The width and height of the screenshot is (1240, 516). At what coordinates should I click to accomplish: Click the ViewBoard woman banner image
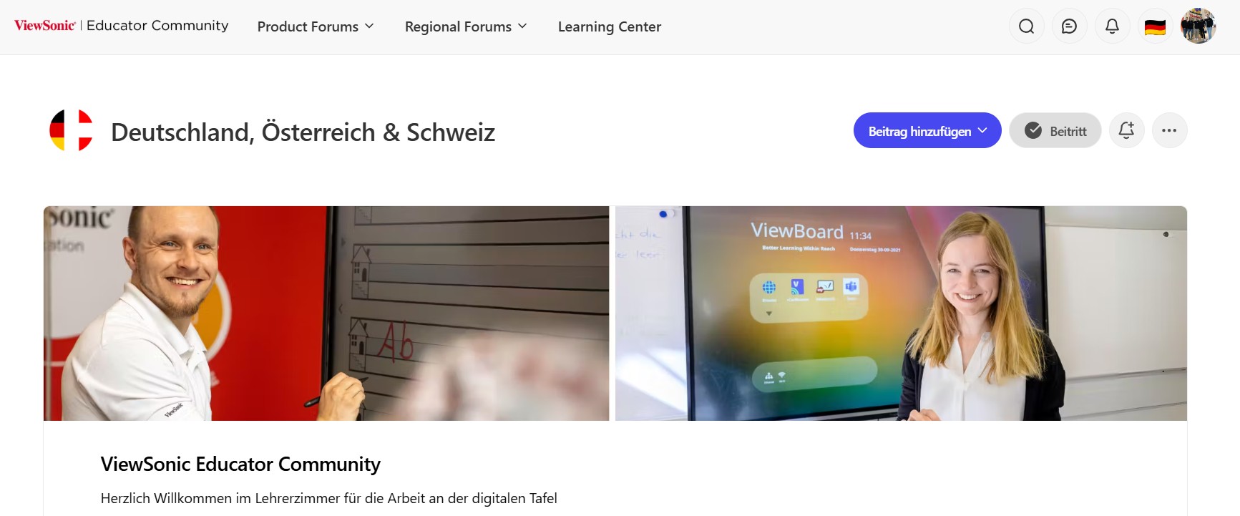(901, 313)
